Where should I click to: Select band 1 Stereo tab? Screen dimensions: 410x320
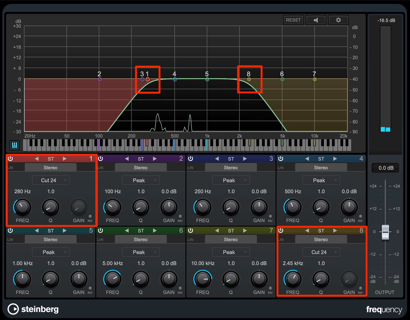click(50, 168)
